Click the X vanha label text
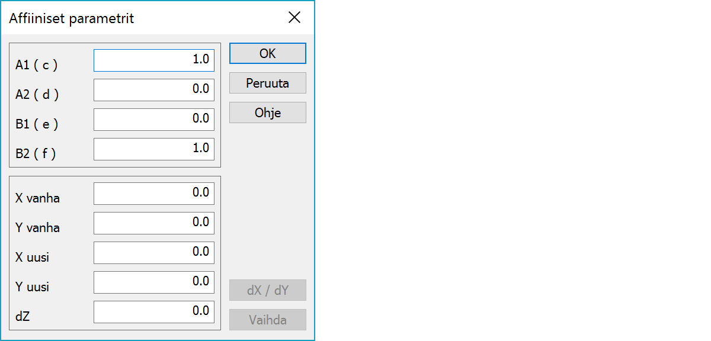Viewport: 711px width, 341px height. click(x=37, y=198)
